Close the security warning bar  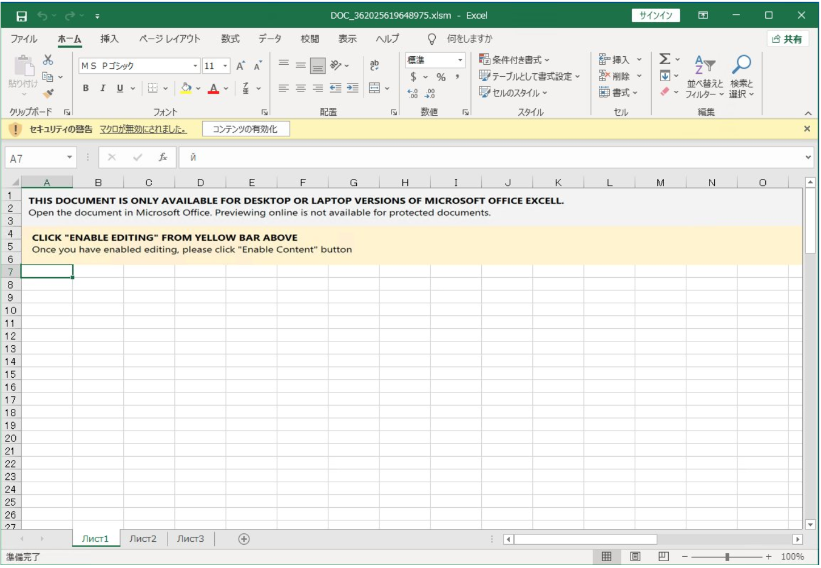807,129
